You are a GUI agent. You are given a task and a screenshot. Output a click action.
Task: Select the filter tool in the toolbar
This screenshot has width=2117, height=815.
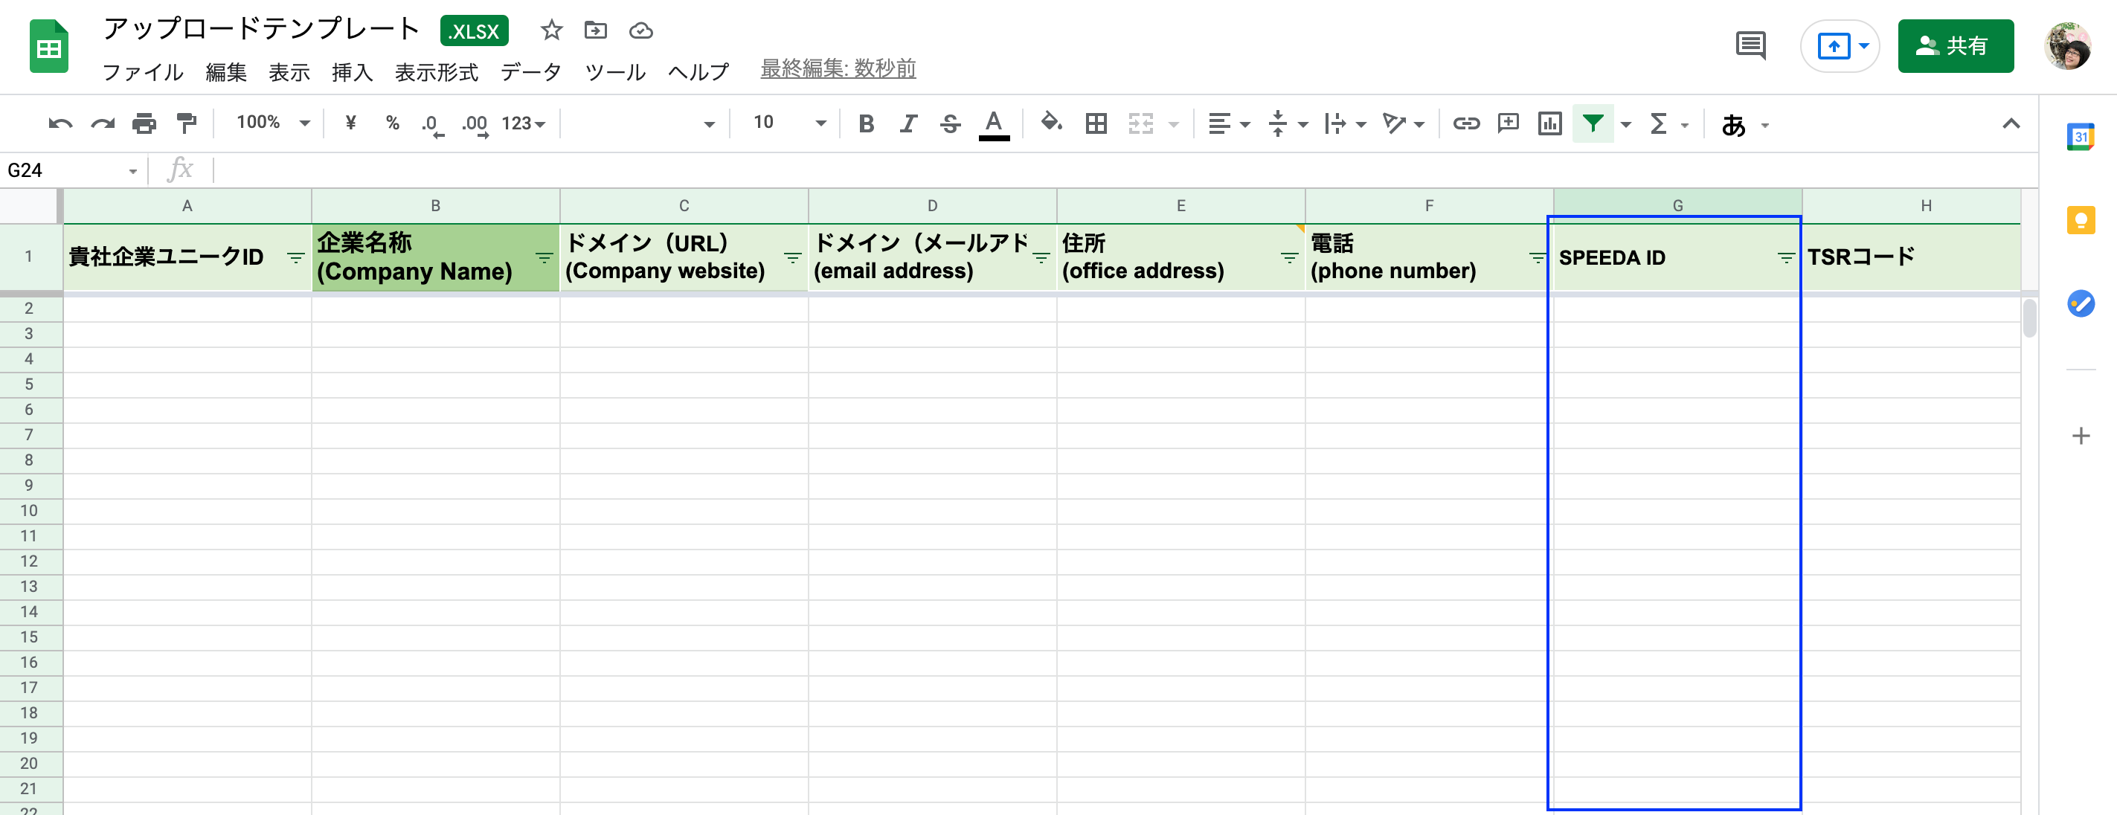click(x=1593, y=124)
